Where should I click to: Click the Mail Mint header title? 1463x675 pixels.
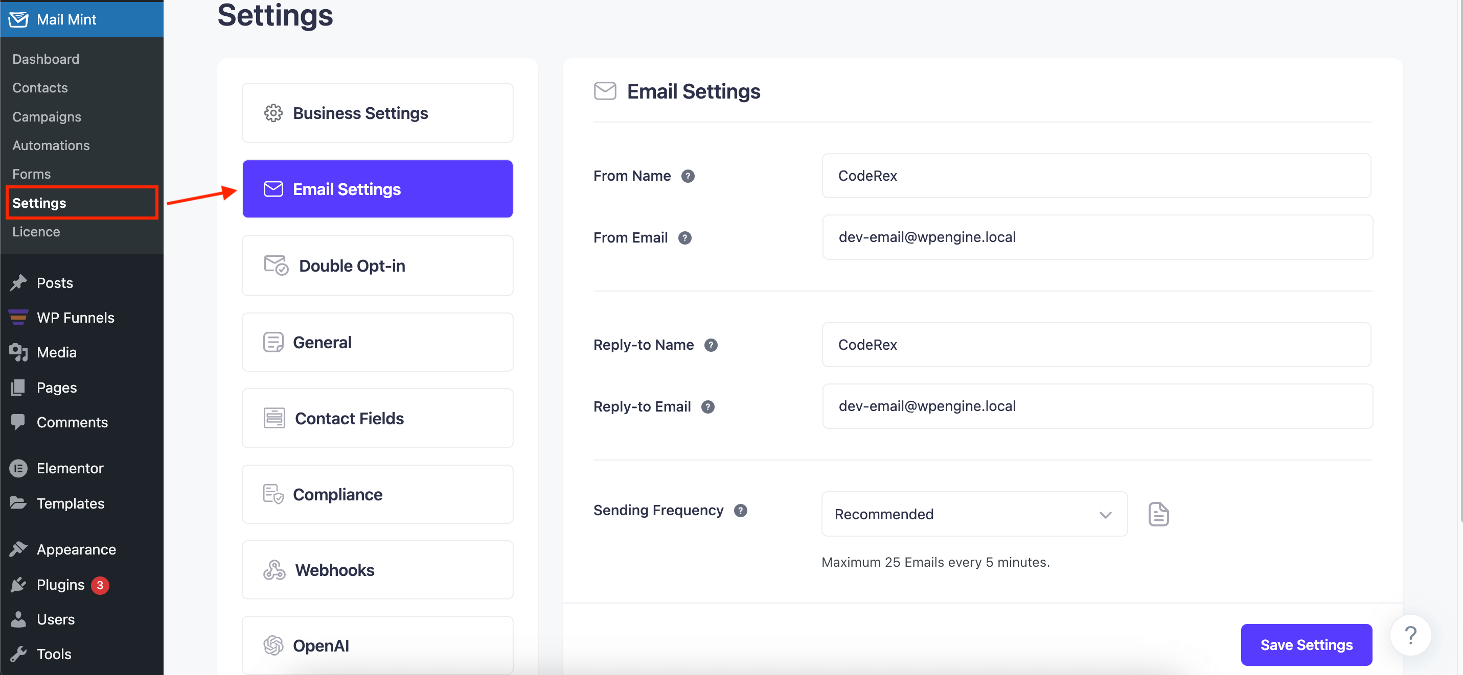pos(66,19)
